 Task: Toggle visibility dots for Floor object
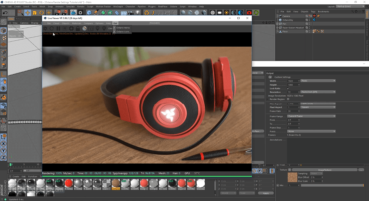coord(310,31)
